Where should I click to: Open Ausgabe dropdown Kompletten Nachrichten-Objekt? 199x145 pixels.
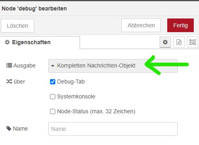tap(113, 66)
